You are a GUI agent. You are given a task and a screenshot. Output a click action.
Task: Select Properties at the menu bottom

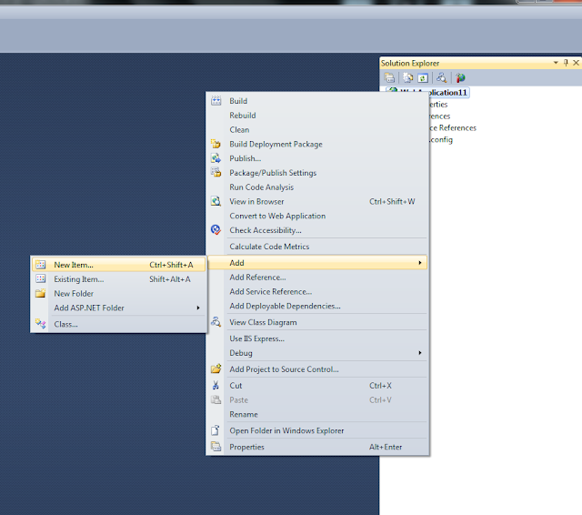point(317,447)
